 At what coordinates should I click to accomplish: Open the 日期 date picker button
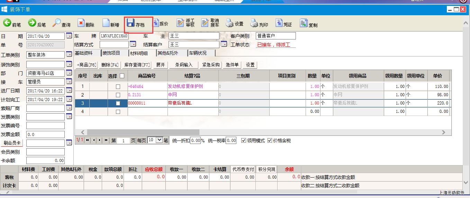[x=69, y=36]
